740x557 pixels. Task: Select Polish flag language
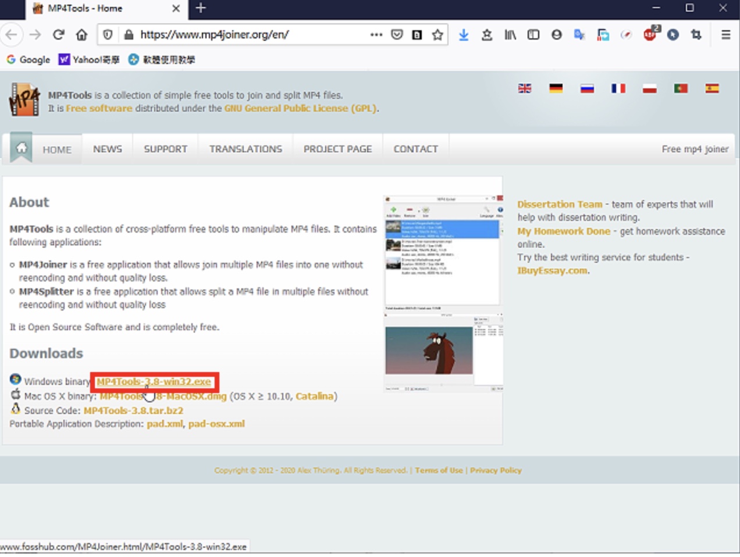click(x=650, y=88)
